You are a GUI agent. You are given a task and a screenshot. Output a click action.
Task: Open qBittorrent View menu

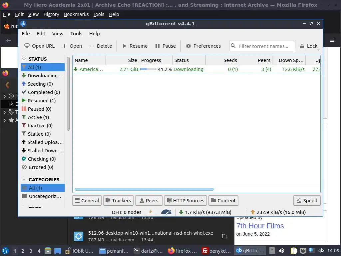click(58, 34)
